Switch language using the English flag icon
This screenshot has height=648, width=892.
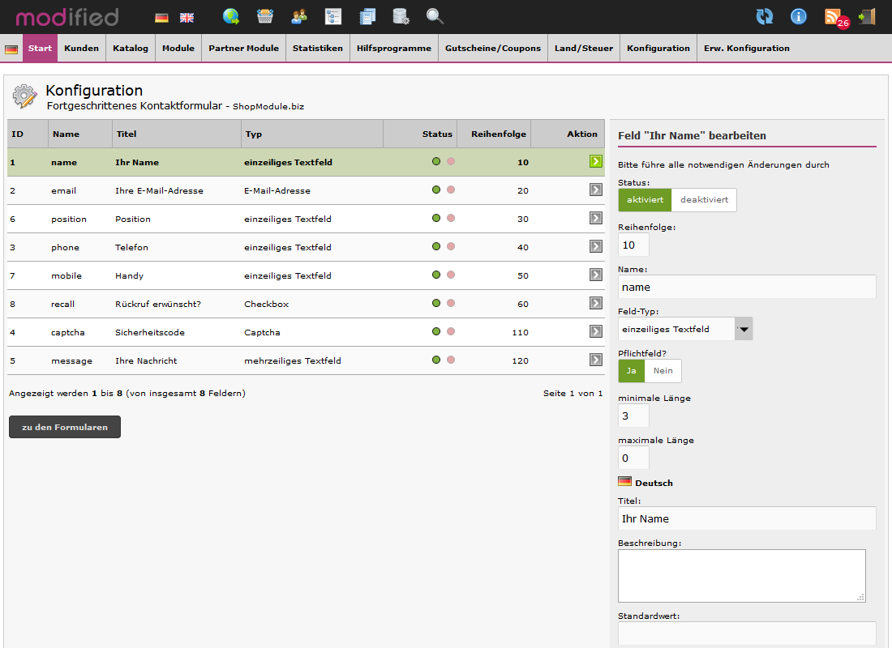187,17
